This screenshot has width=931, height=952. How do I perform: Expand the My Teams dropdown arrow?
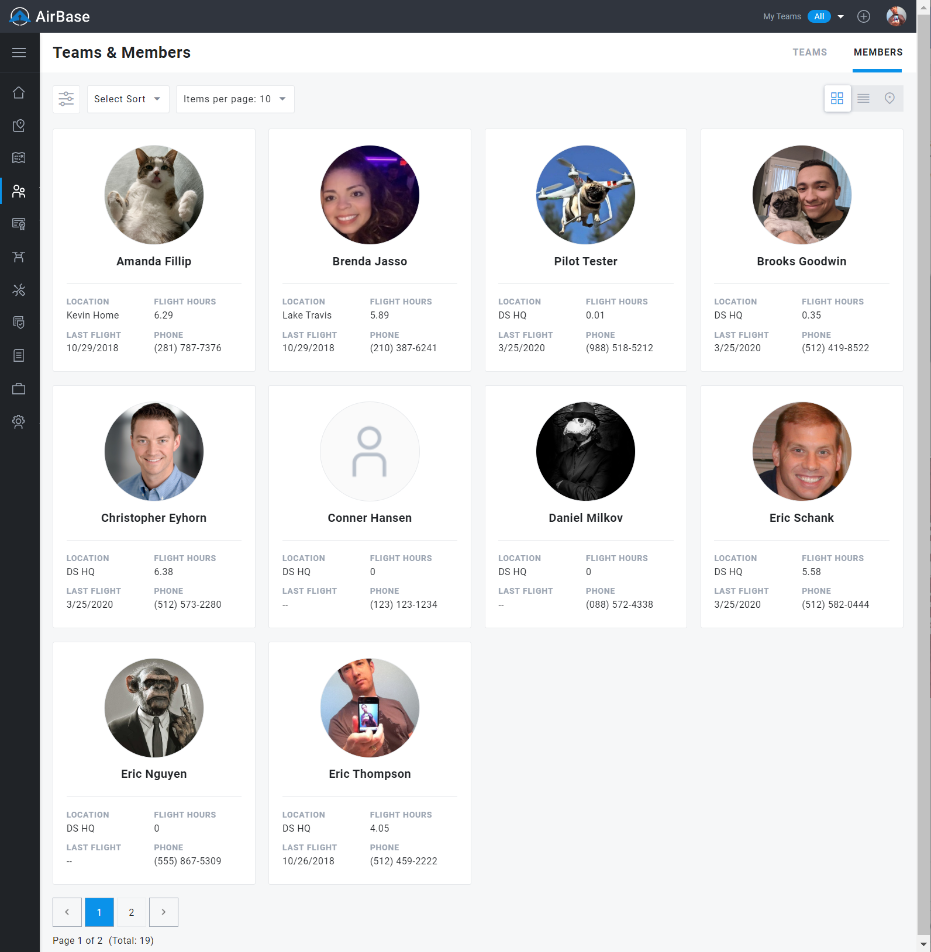click(x=840, y=16)
